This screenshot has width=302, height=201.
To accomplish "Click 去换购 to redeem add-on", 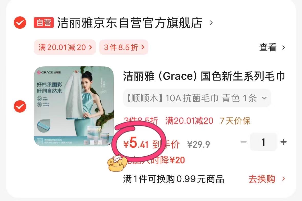I will tap(262, 179).
